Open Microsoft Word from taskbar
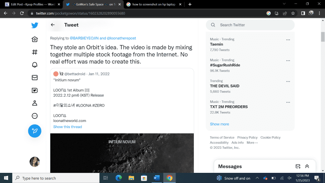 156,178
